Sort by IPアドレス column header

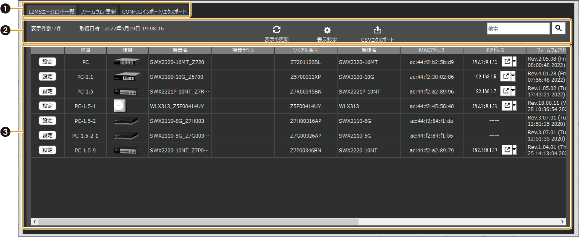[495, 50]
